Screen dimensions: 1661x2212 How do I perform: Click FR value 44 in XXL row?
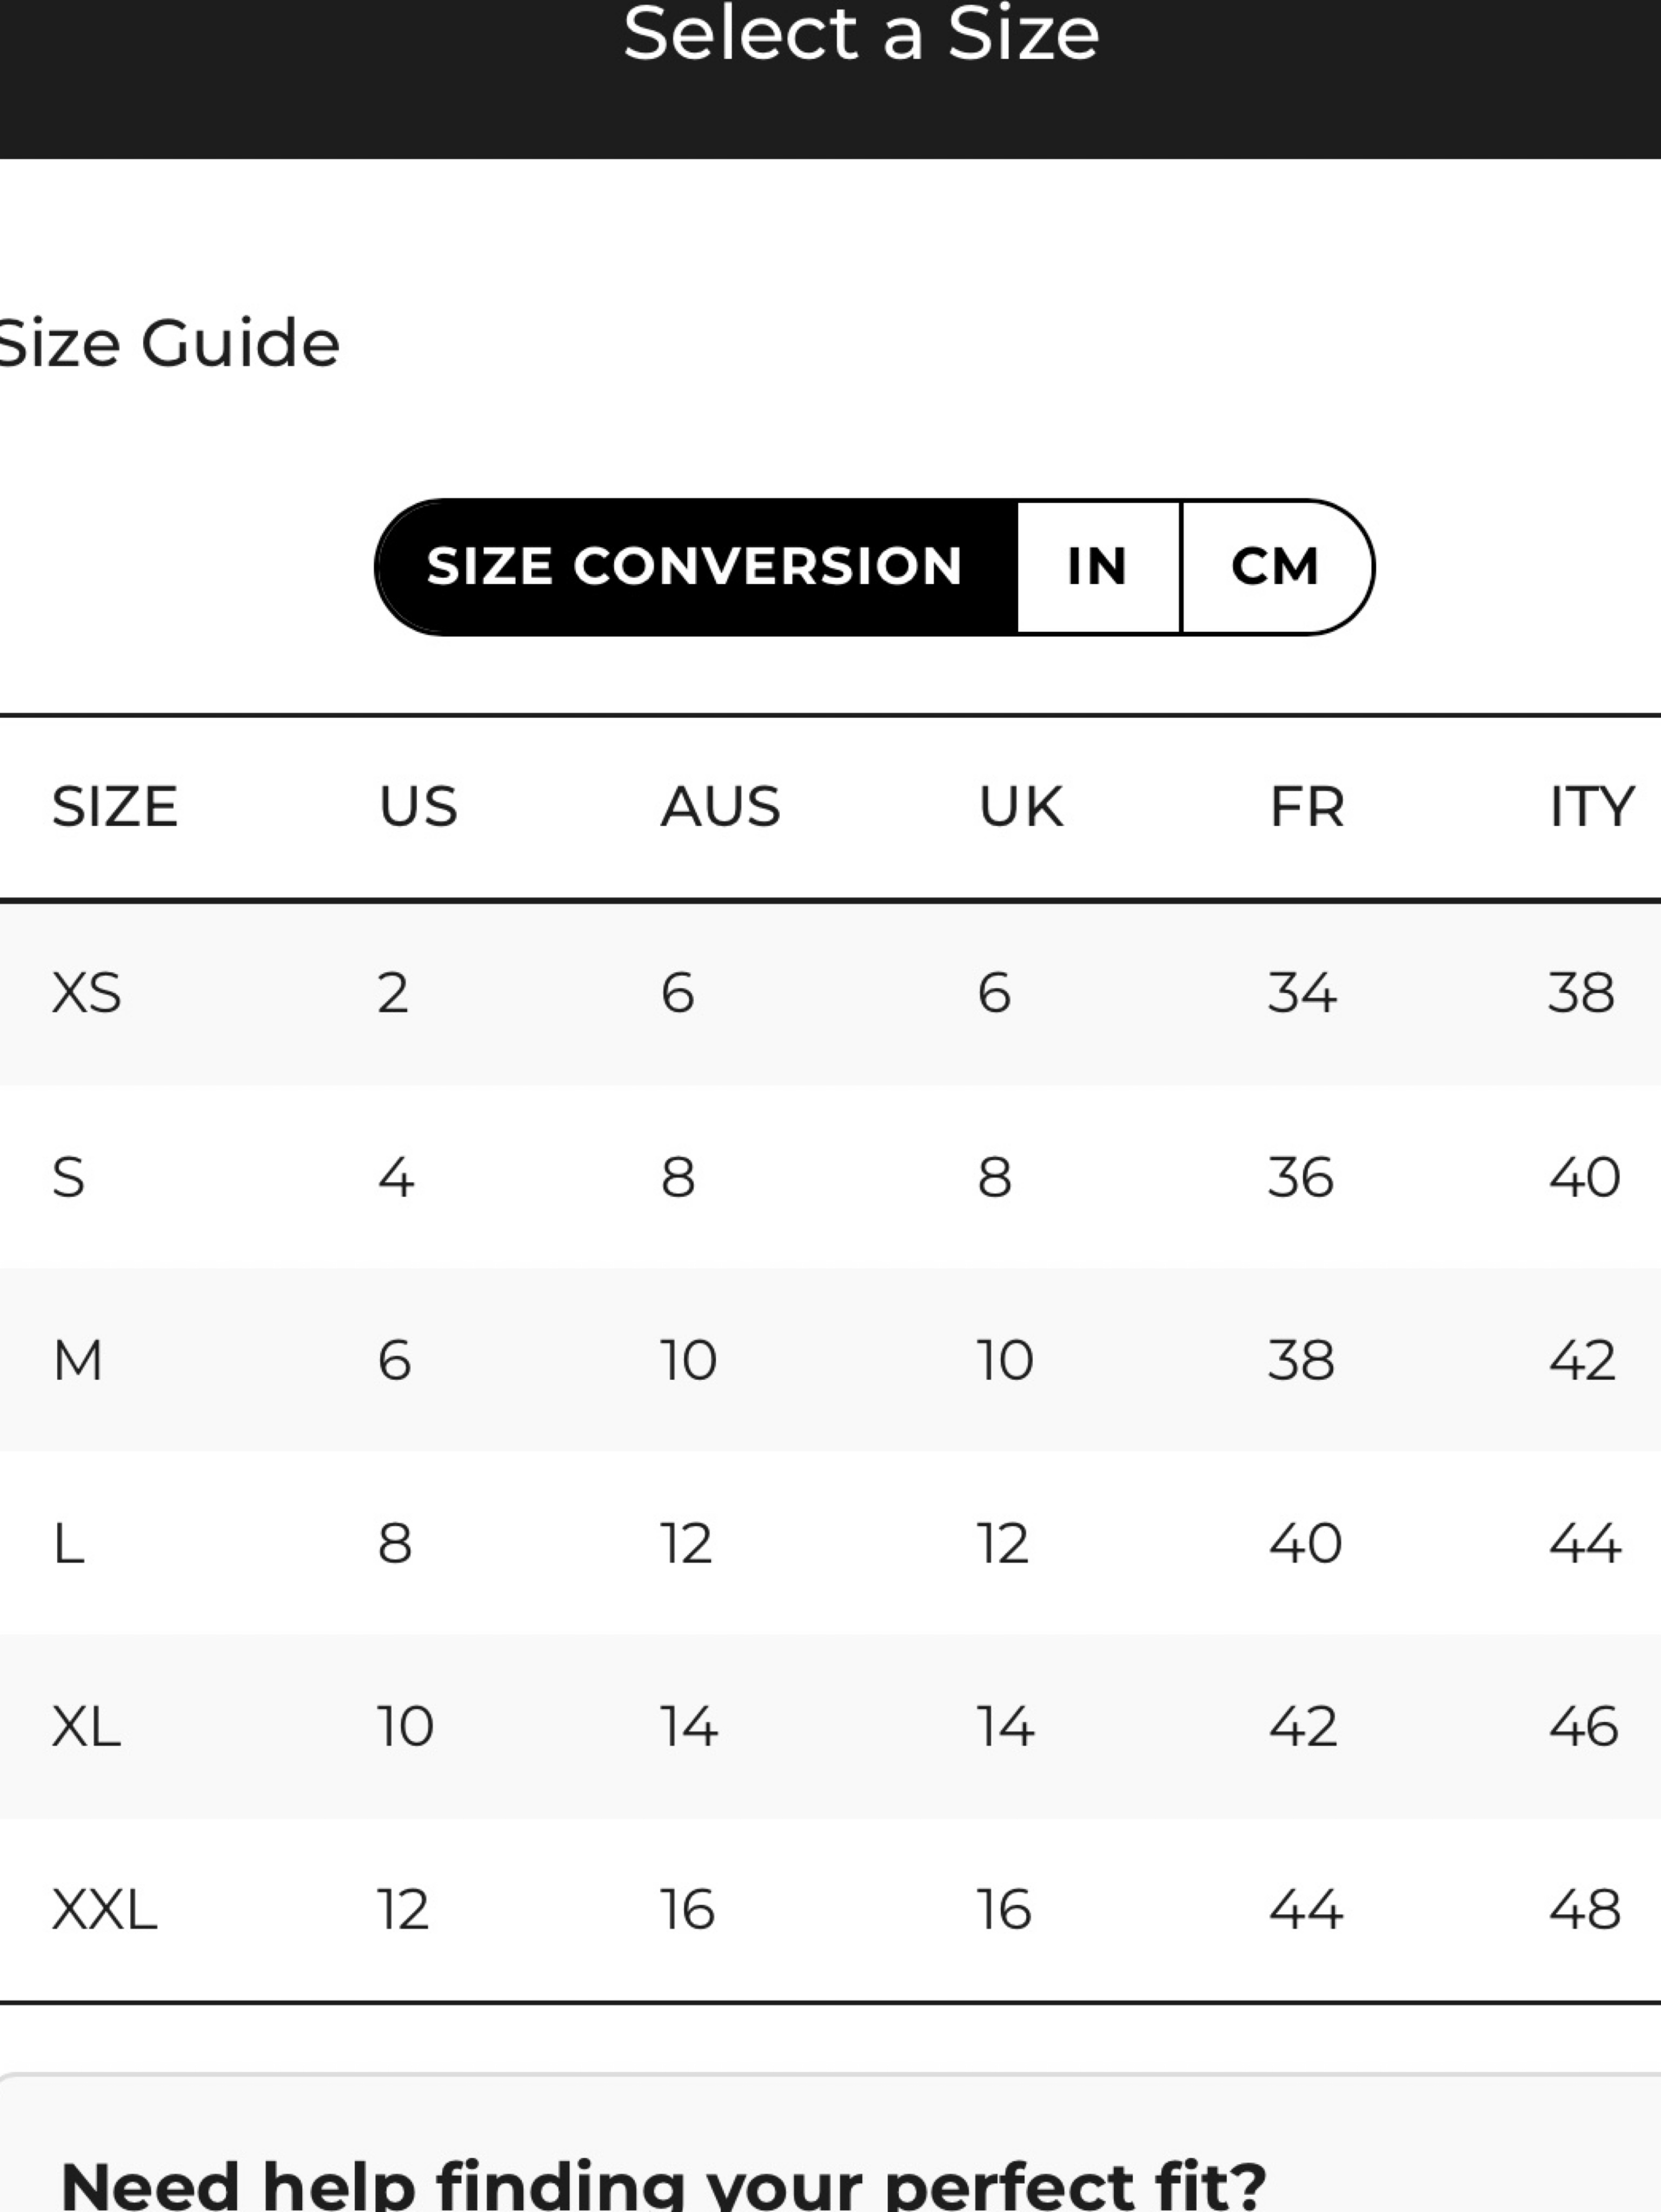coord(1306,1910)
